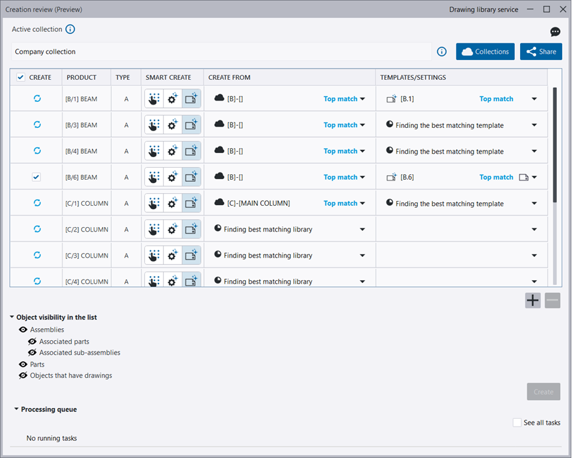This screenshot has height=458, width=572.
Task: Collapse the Object visibility in the list section
Action: [x=12, y=318]
